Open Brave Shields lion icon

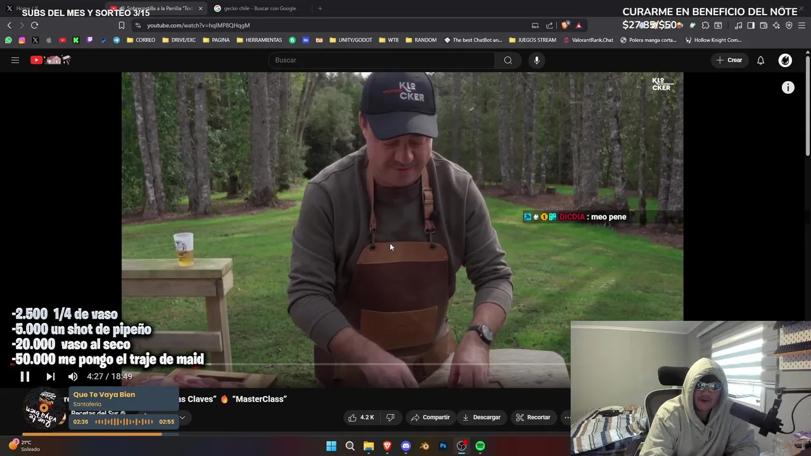tap(565, 25)
